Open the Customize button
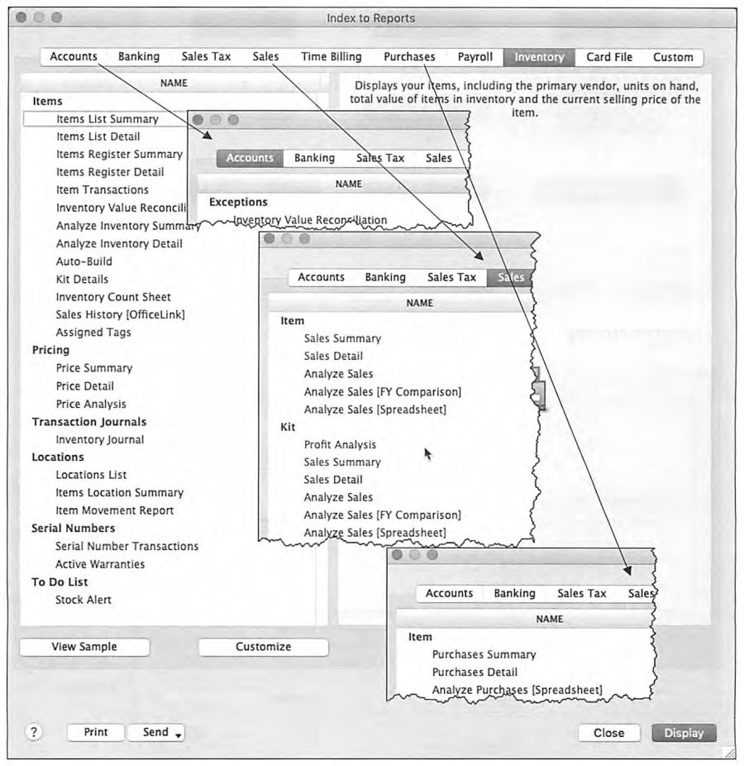 pos(264,646)
